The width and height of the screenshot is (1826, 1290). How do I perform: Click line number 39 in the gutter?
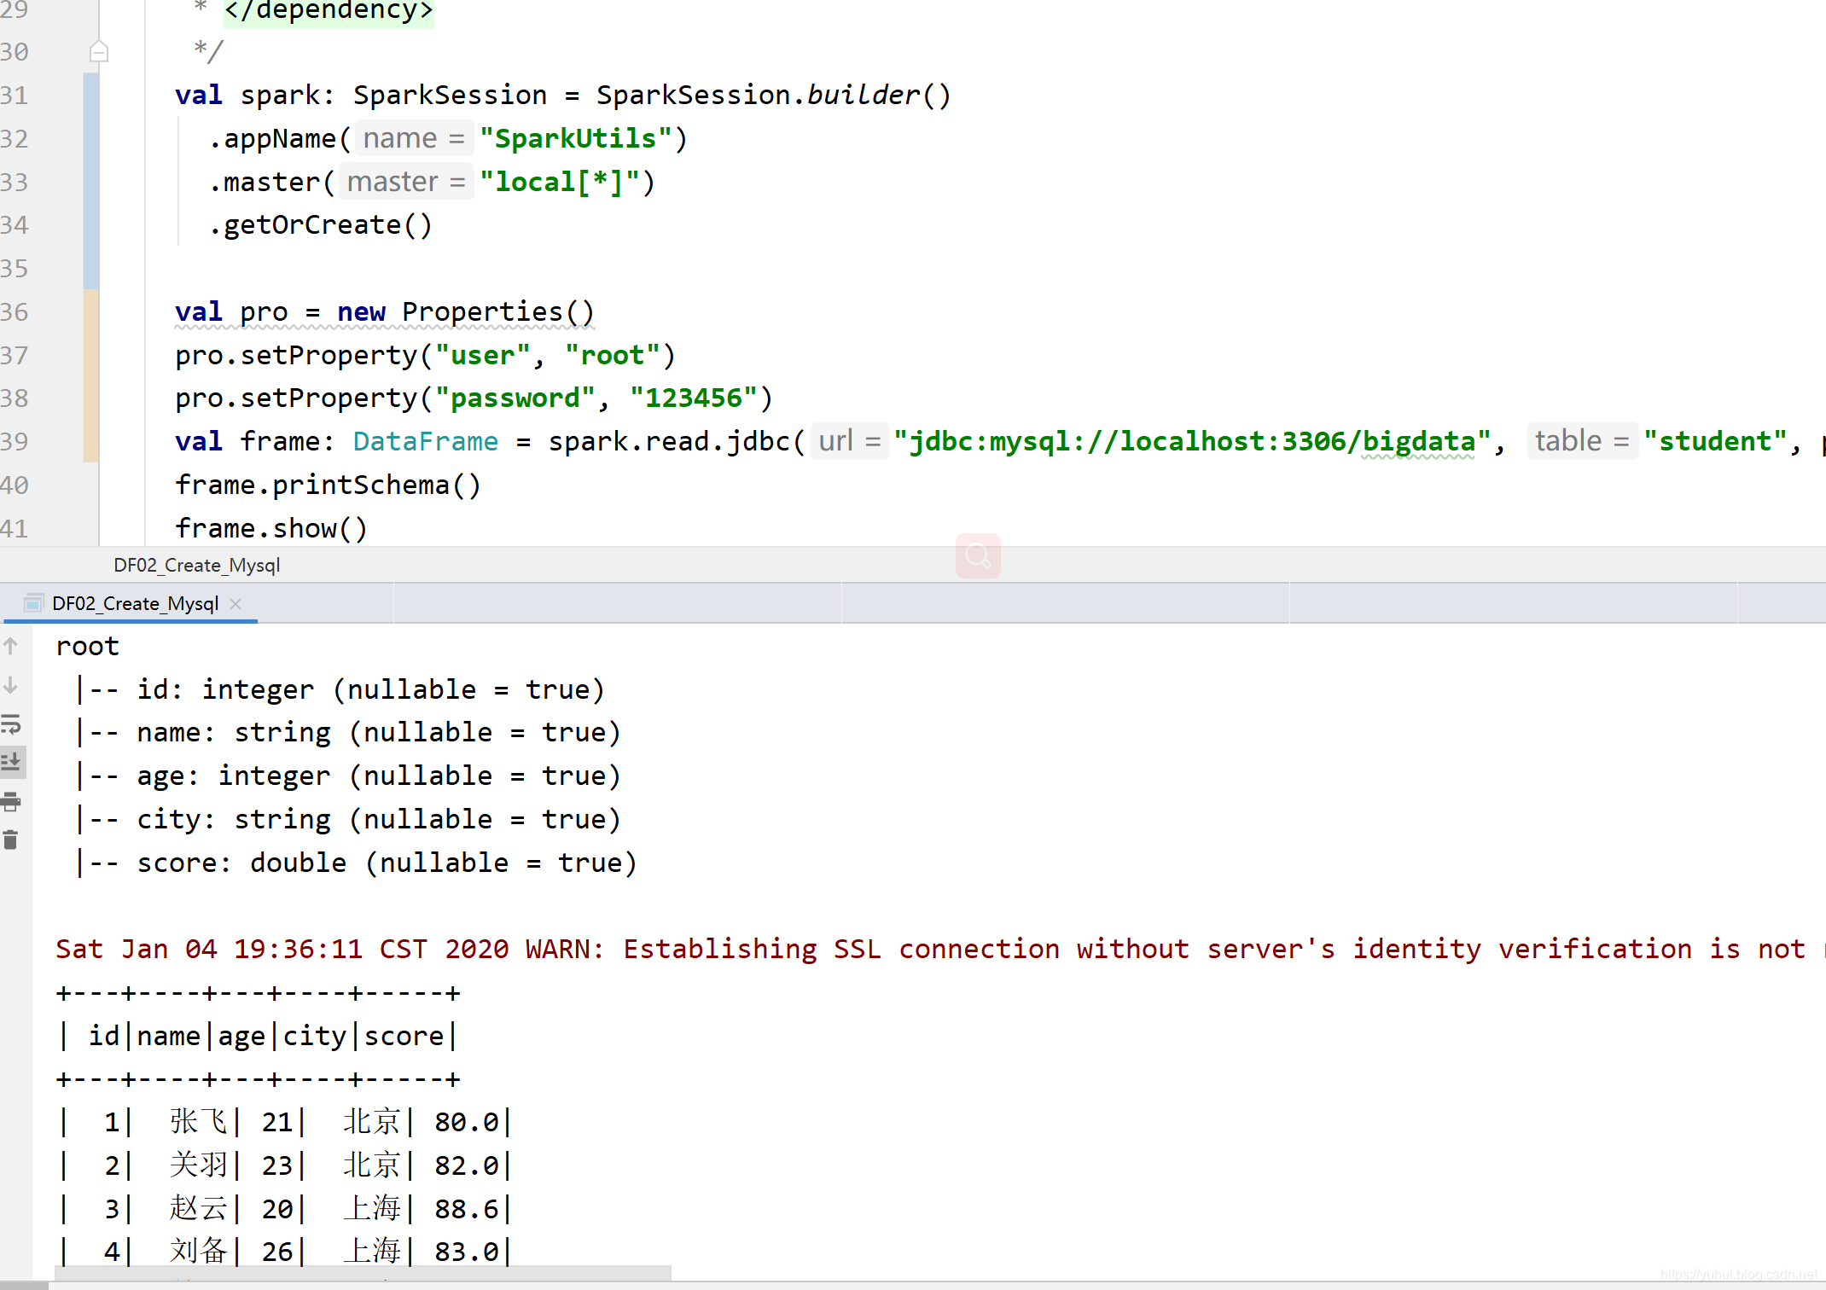15,442
